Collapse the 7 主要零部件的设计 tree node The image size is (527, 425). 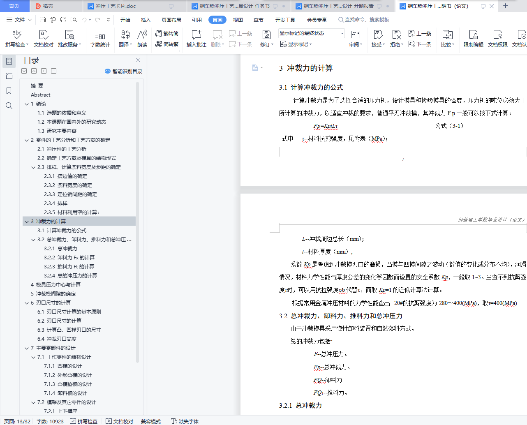pyautogui.click(x=27, y=348)
